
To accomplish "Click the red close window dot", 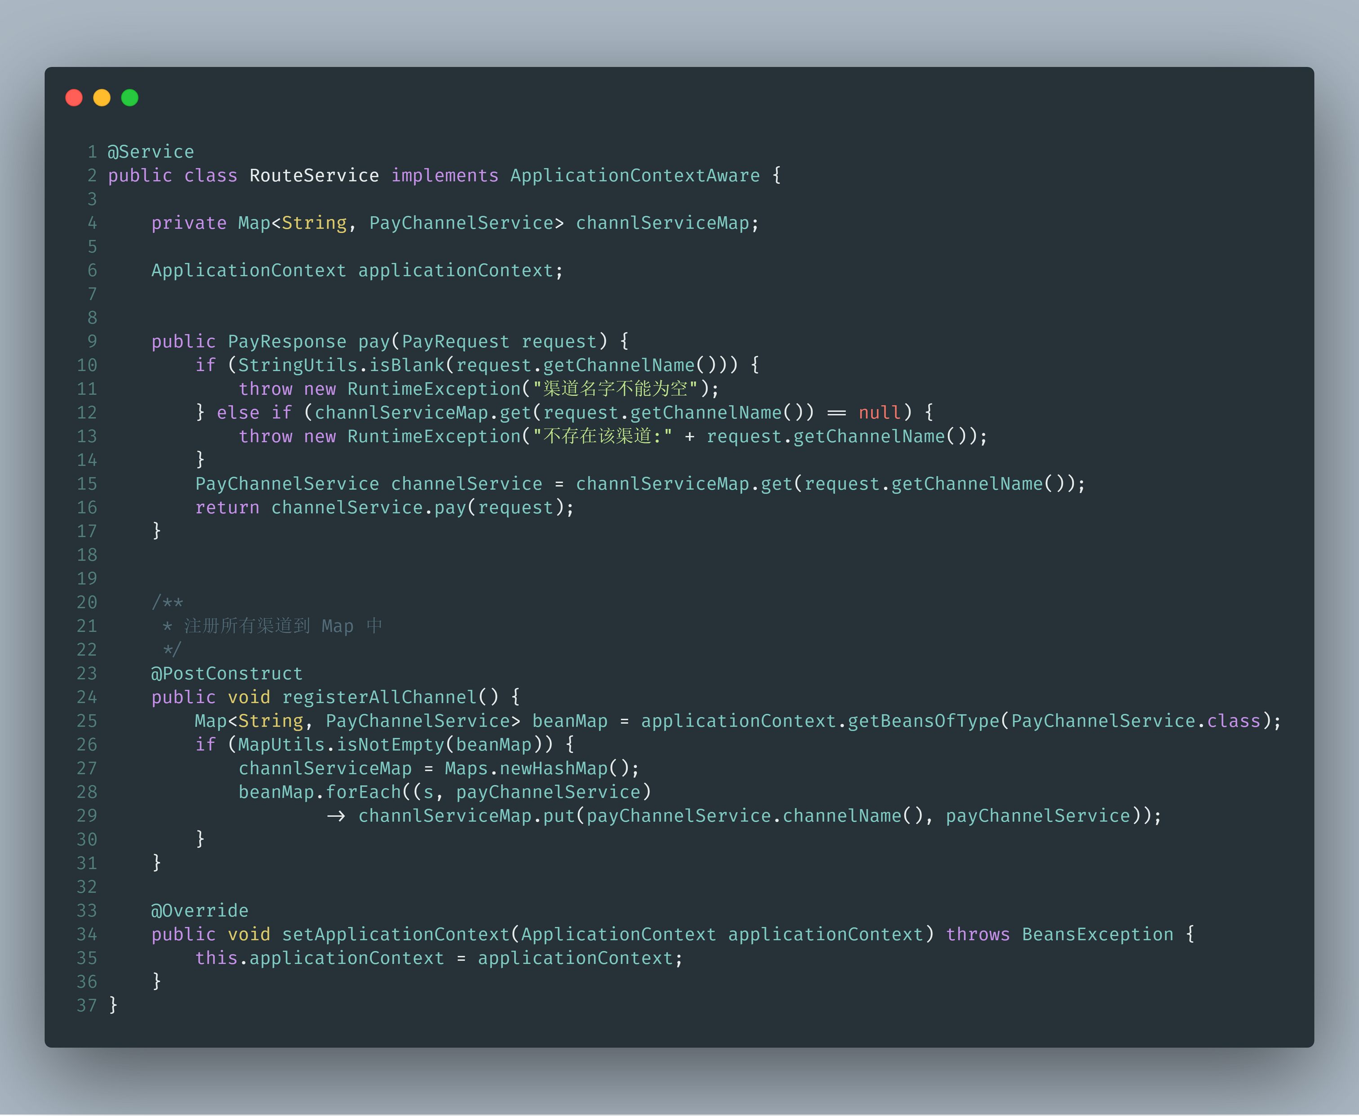I will click(x=74, y=97).
